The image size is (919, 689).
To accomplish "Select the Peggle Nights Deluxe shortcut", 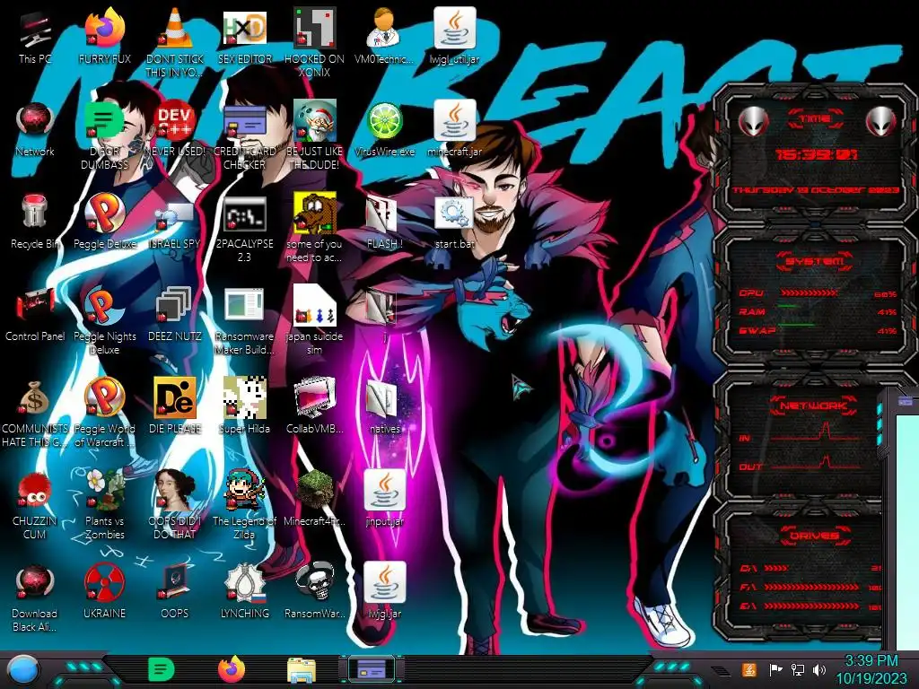I will (x=105, y=306).
